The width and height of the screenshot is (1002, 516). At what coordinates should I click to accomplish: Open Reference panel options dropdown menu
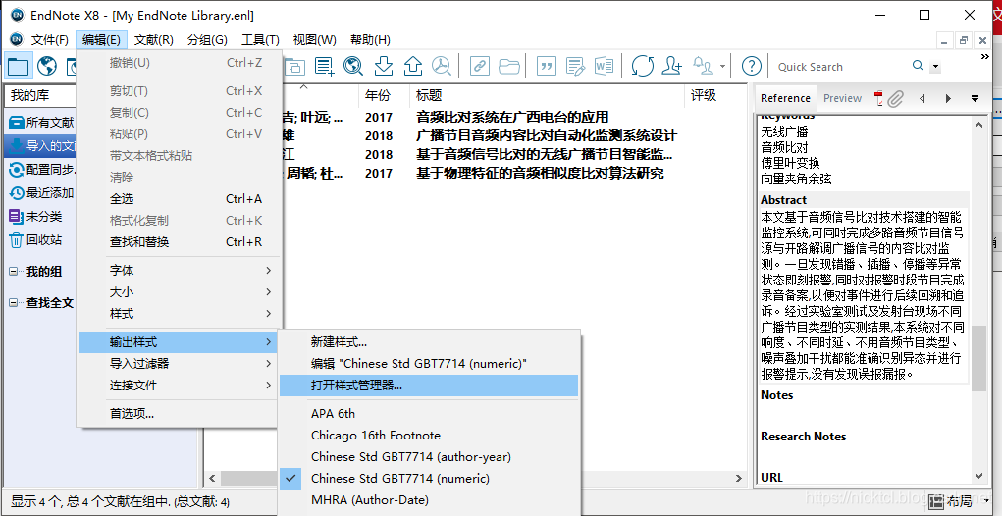(x=975, y=98)
